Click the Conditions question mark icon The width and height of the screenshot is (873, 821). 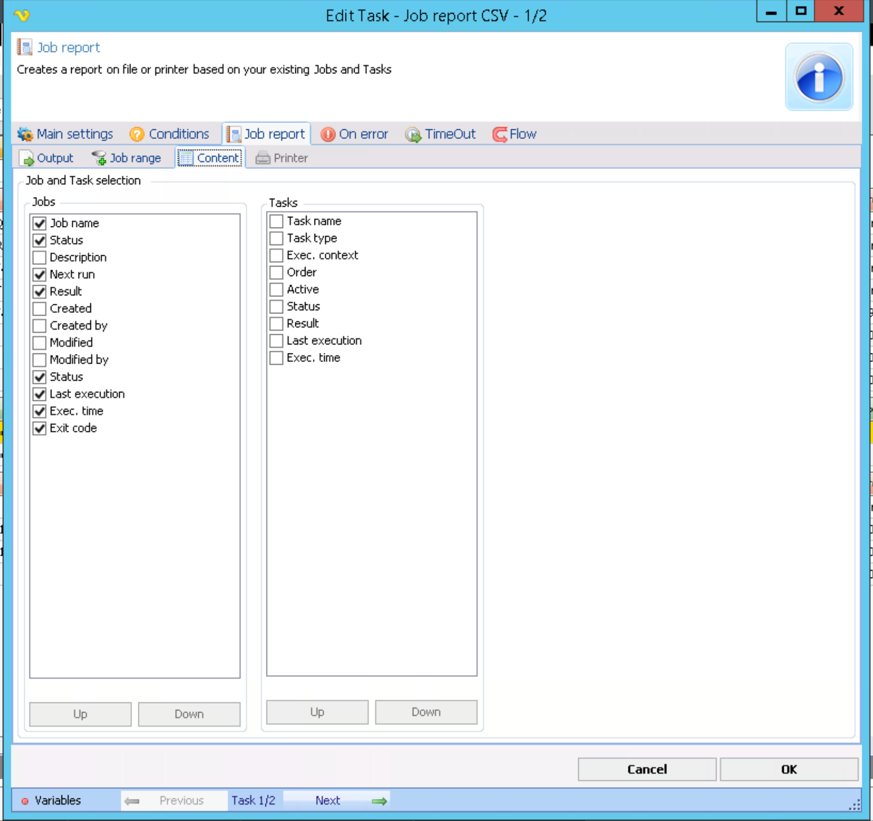[x=137, y=134]
